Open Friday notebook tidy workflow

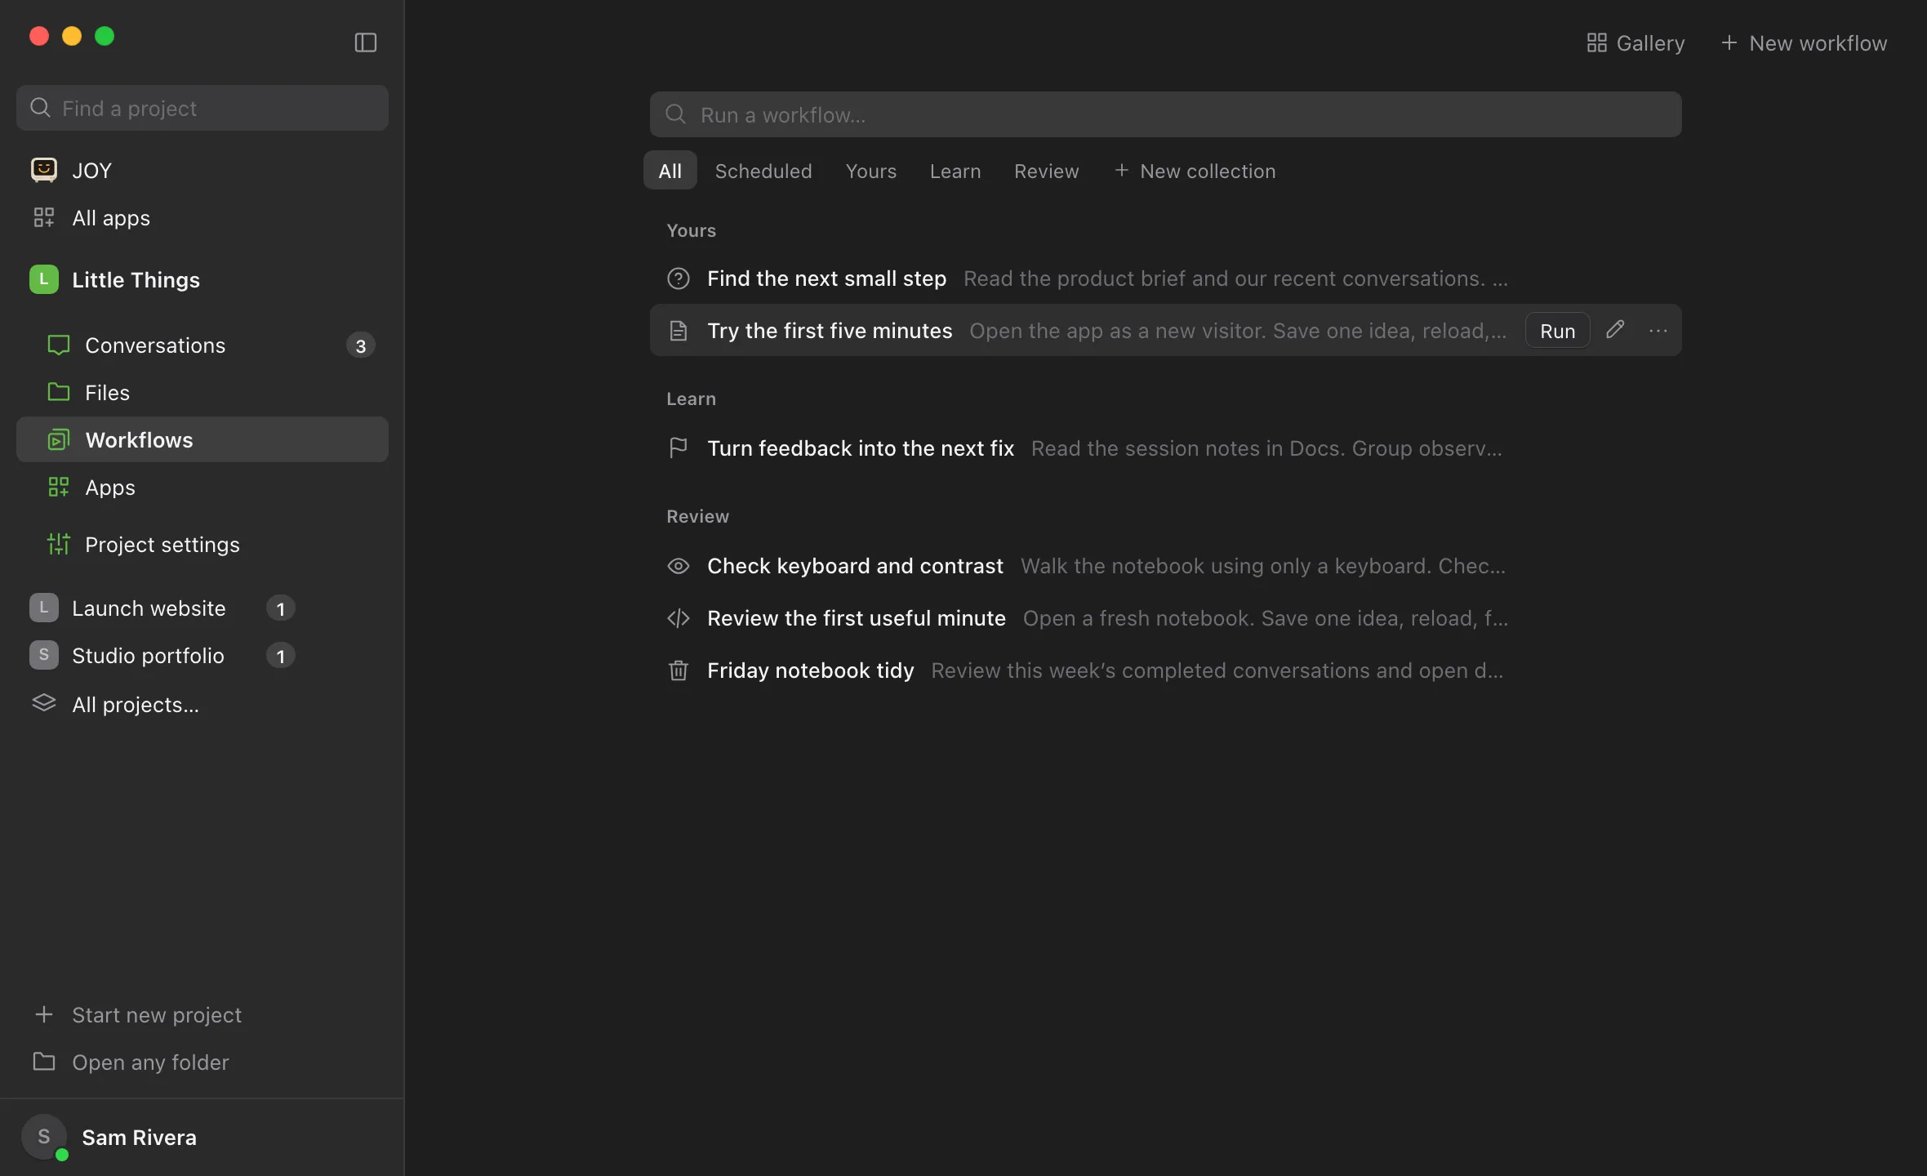point(1165,670)
